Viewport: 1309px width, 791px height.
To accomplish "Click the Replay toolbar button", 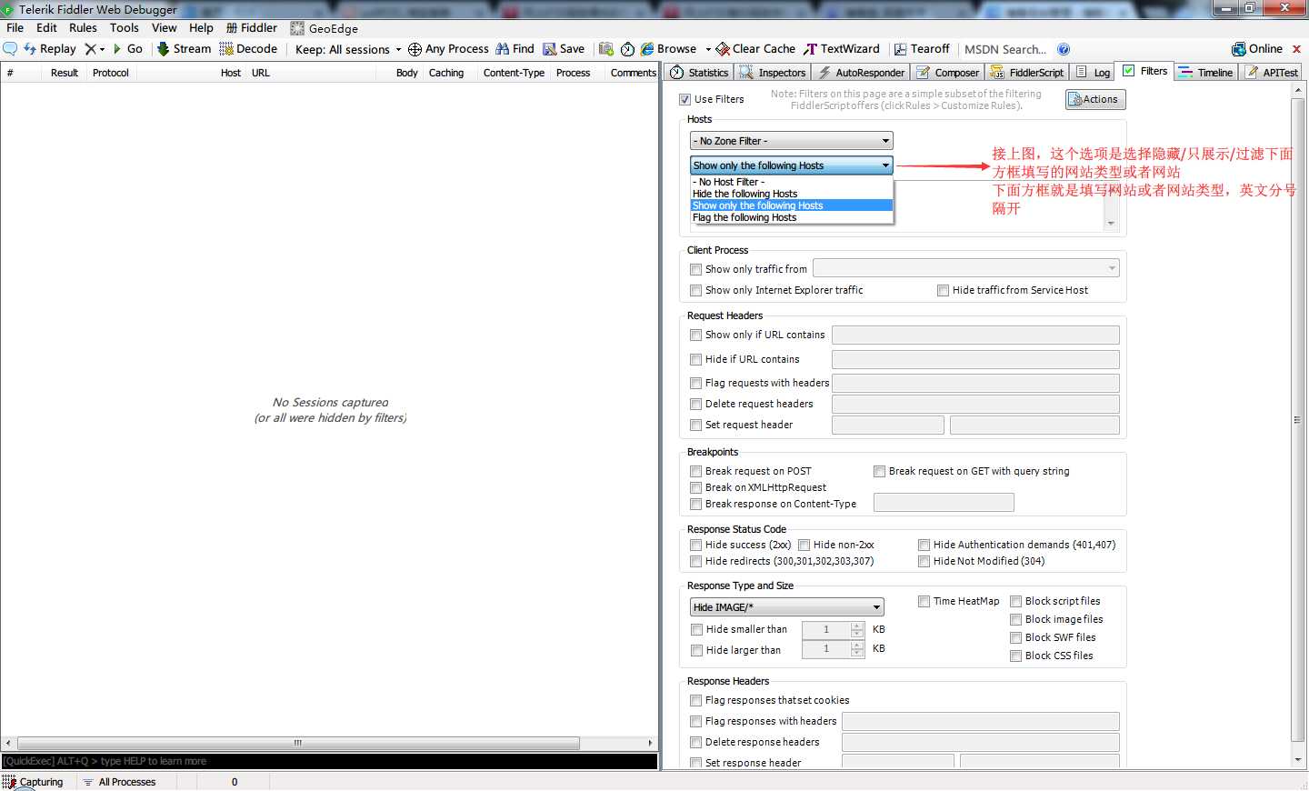I will (50, 49).
